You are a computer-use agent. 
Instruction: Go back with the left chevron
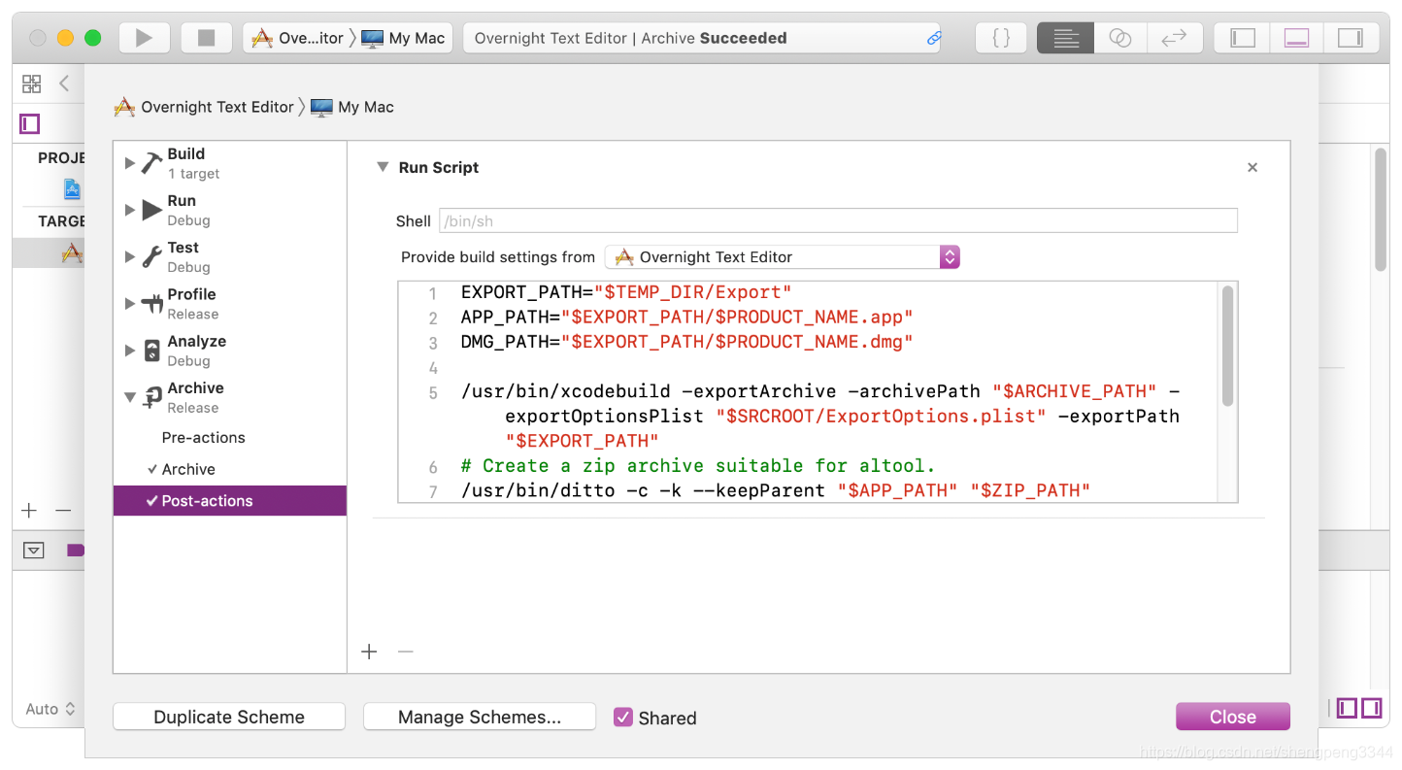pyautogui.click(x=64, y=84)
